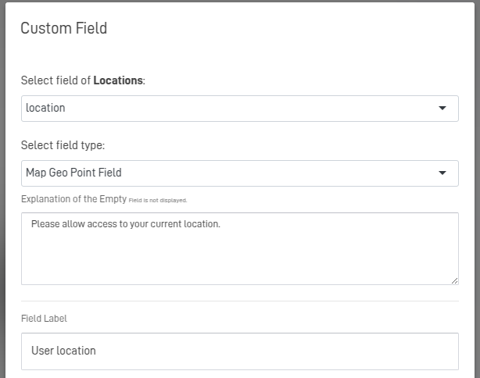Focus the User location label input
This screenshot has width=480, height=378.
click(239, 351)
